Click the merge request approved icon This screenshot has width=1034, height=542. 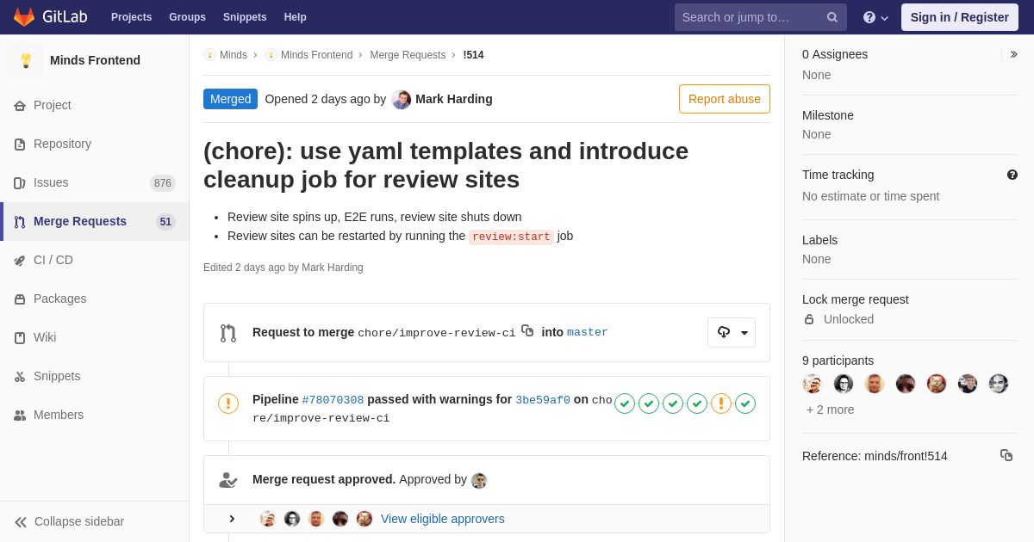[228, 480]
